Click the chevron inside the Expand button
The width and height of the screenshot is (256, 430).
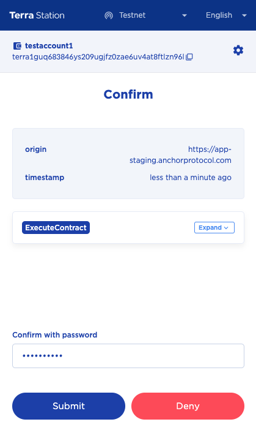point(226,228)
